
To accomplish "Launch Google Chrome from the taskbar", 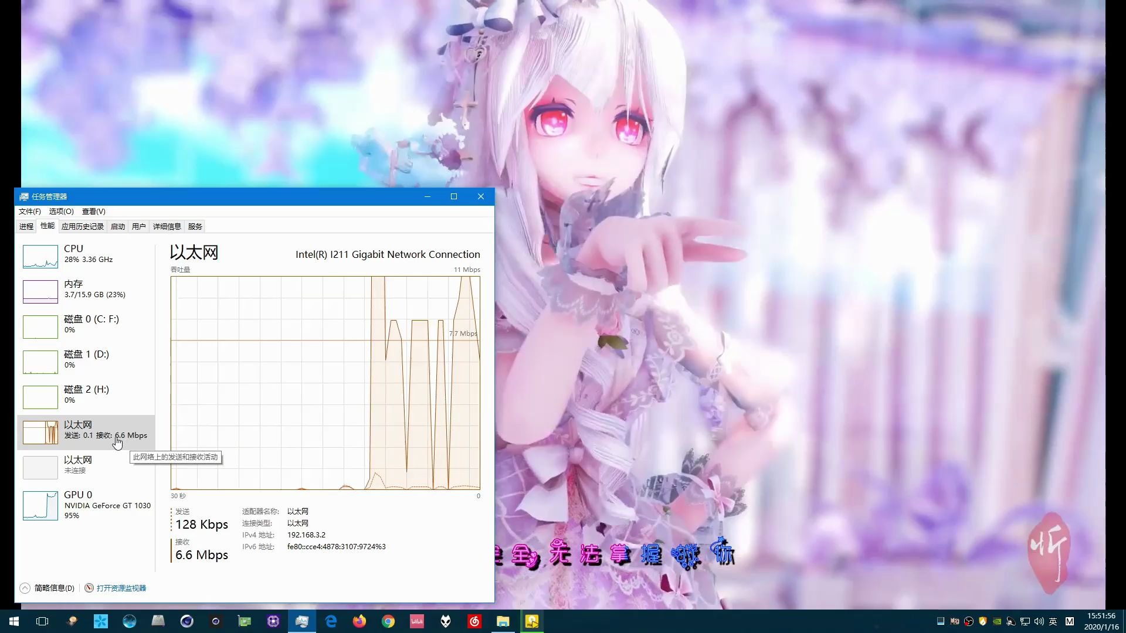I will coord(388,621).
